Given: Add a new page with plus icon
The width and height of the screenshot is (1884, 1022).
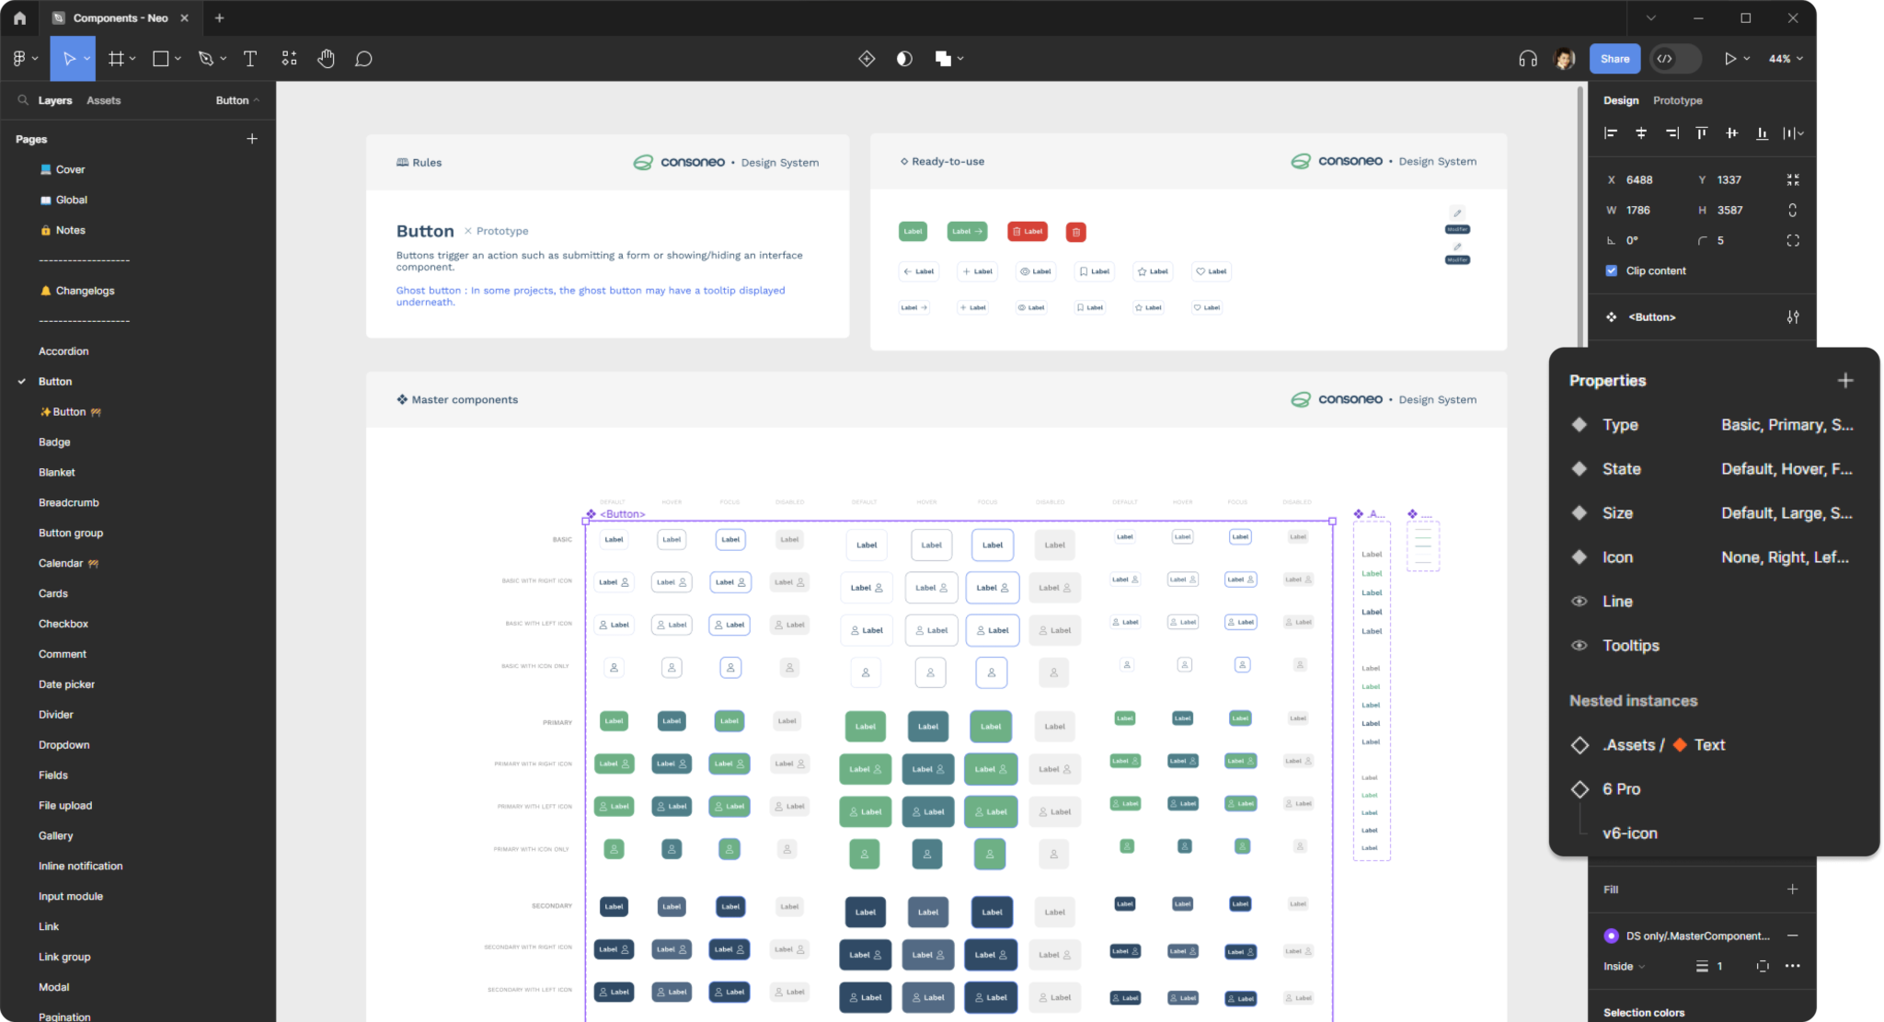Looking at the screenshot, I should click(x=252, y=139).
